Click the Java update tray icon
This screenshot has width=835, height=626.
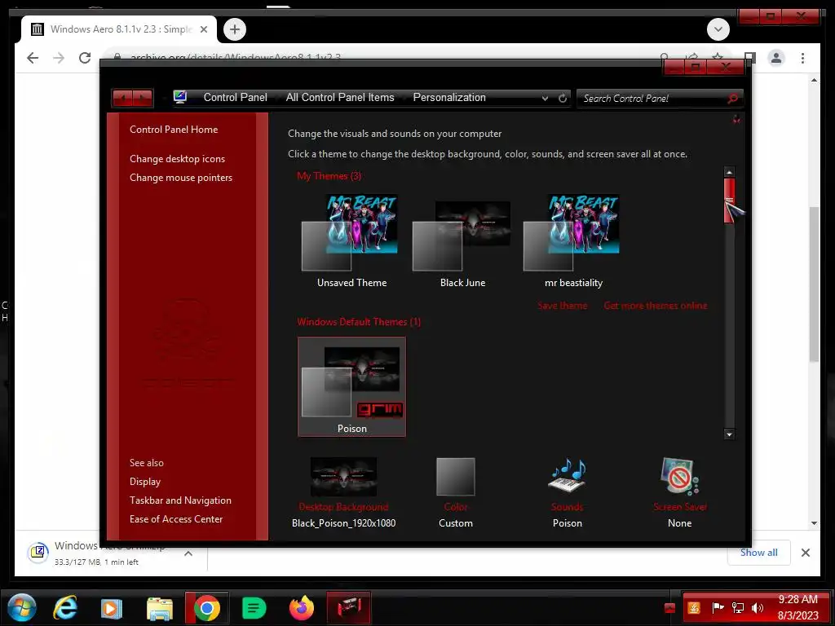tap(694, 607)
